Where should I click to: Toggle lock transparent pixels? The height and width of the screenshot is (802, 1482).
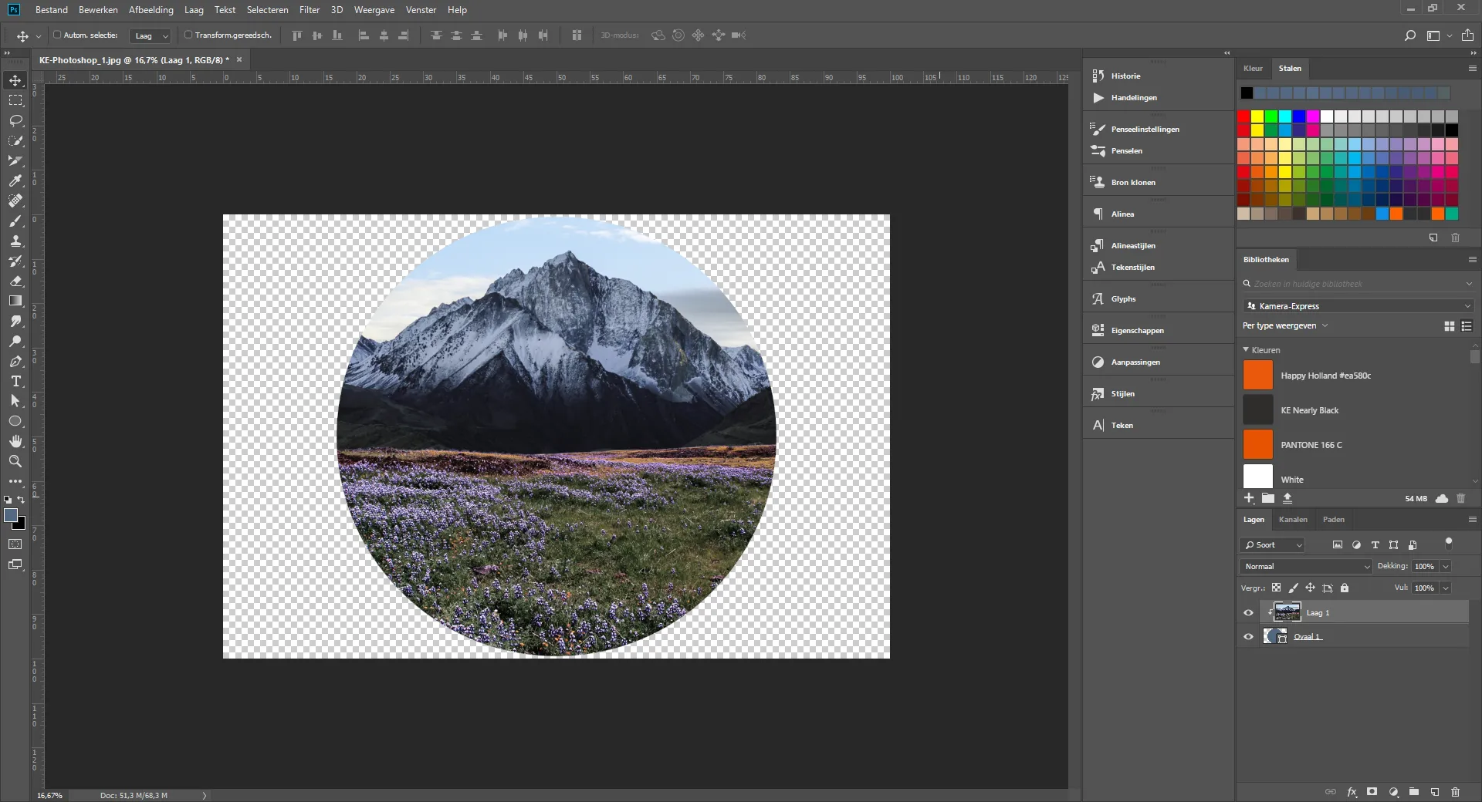click(1277, 588)
